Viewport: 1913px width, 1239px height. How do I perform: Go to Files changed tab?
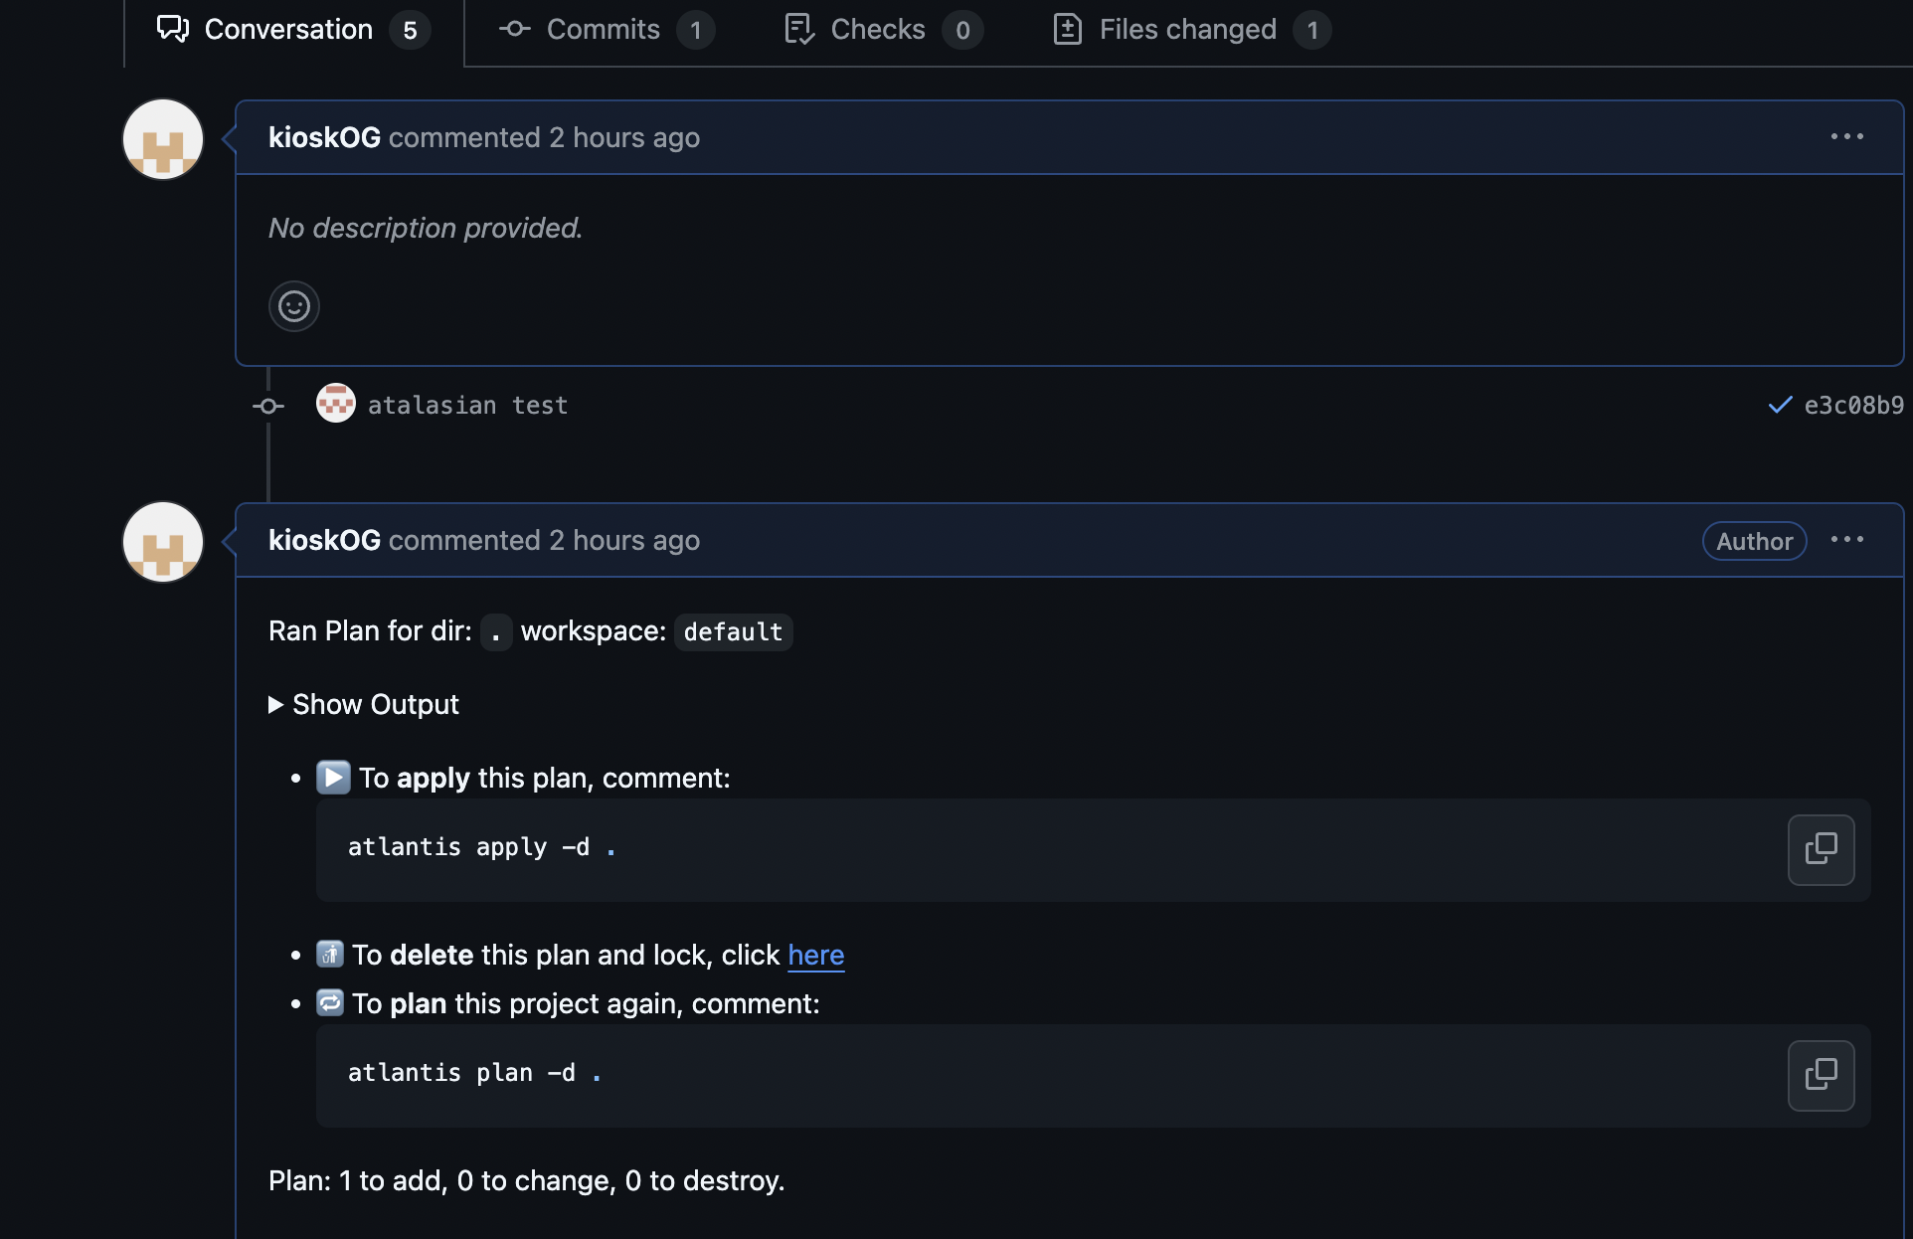click(1188, 30)
